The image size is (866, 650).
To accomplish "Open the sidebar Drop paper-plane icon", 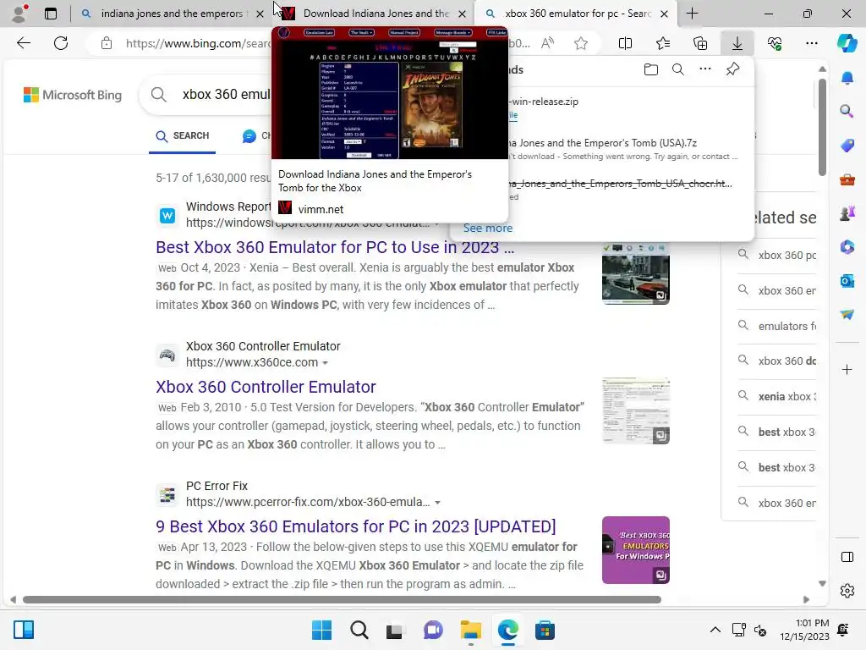I will tap(847, 315).
